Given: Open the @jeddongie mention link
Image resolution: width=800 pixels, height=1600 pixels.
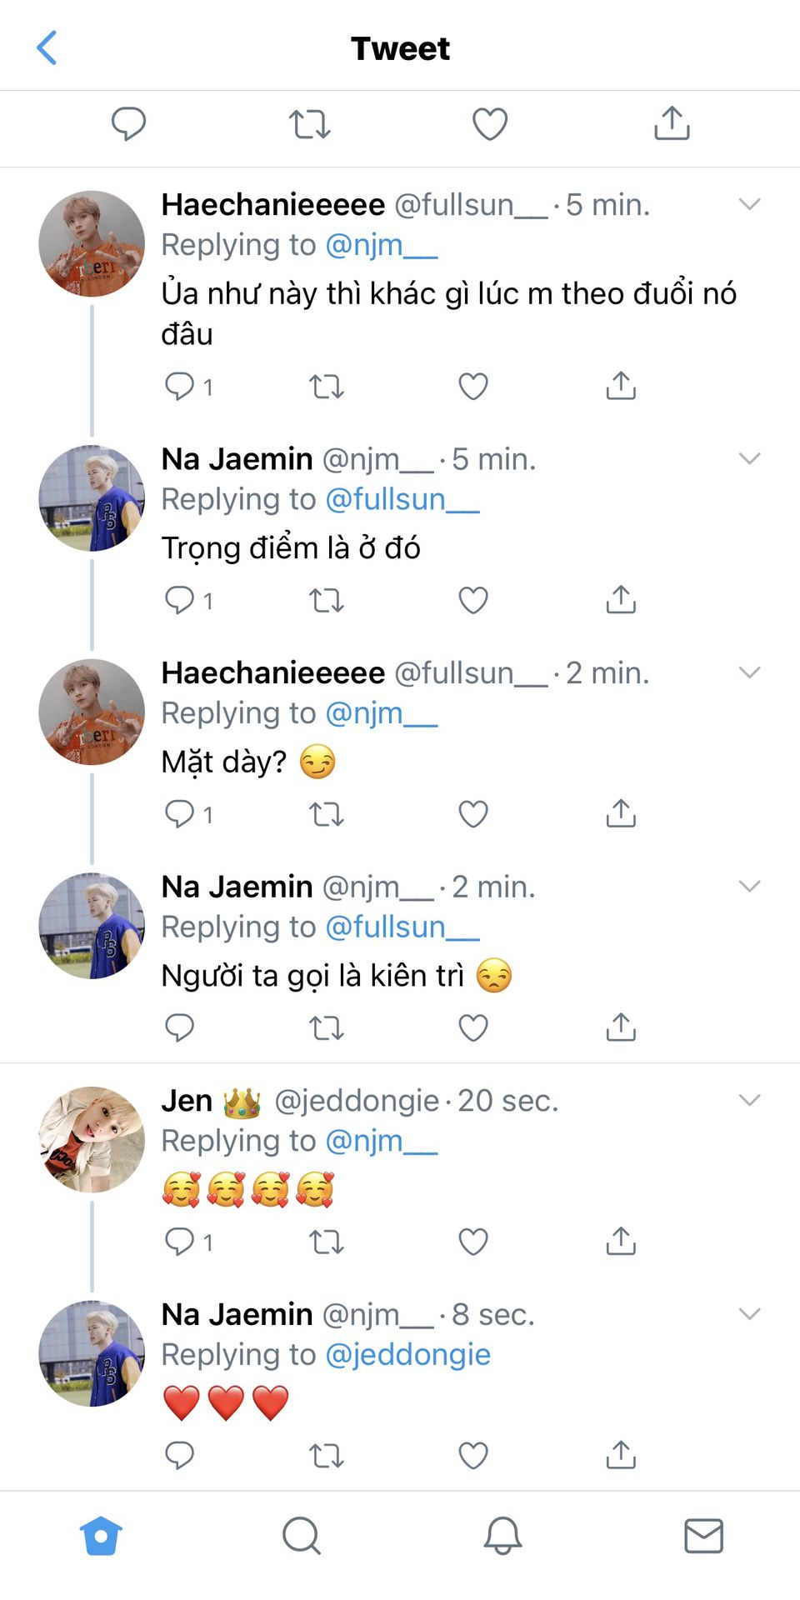Looking at the screenshot, I should (x=407, y=1354).
